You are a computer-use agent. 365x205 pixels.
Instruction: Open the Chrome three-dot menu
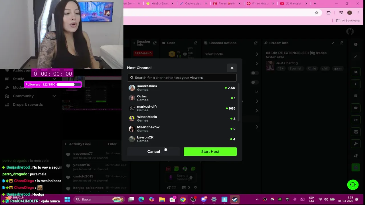pyautogui.click(x=358, y=13)
